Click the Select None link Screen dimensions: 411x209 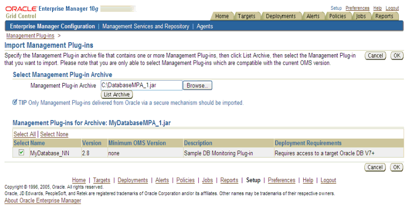tap(54, 134)
